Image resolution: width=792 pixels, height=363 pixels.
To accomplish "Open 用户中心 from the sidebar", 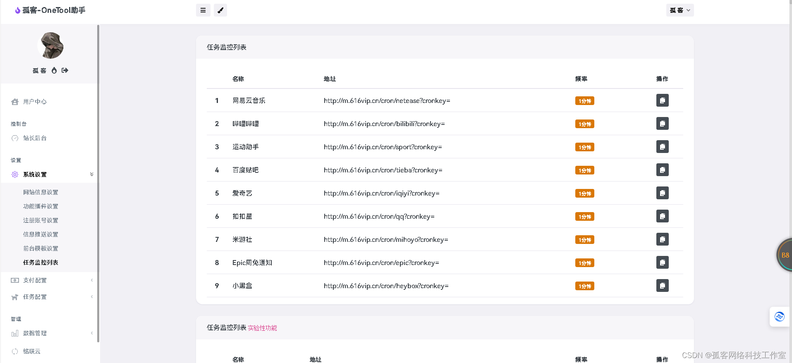I will pos(35,102).
